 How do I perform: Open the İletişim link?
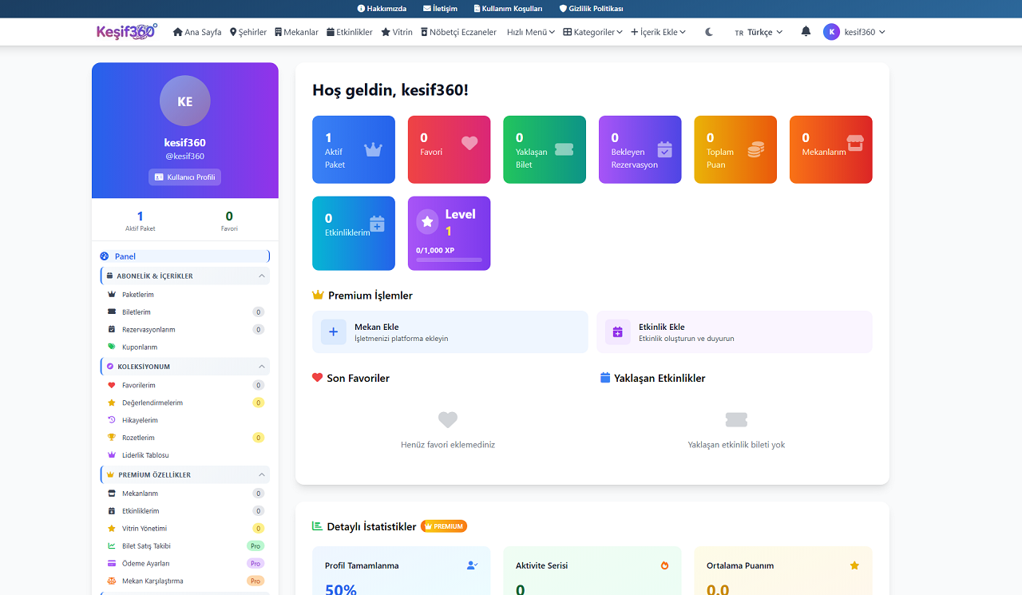click(x=440, y=9)
